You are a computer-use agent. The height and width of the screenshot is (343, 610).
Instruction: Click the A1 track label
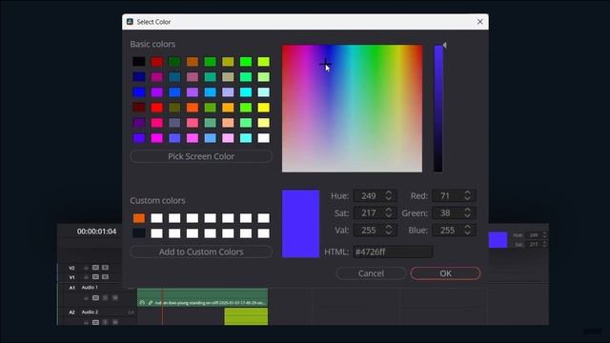71,288
